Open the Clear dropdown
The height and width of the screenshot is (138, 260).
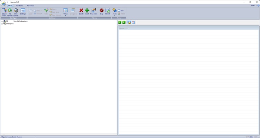pos(38,11)
